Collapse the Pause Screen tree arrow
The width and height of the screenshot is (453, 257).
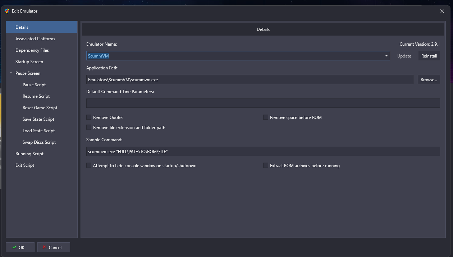pos(11,73)
